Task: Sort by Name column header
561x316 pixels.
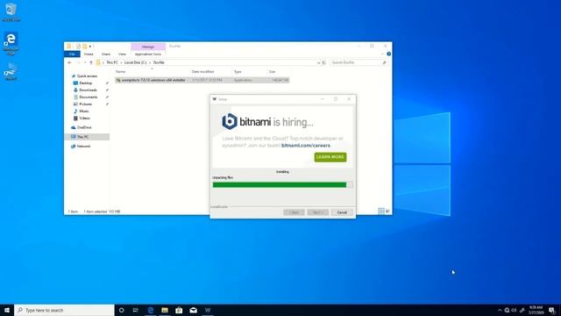Action: click(x=121, y=72)
